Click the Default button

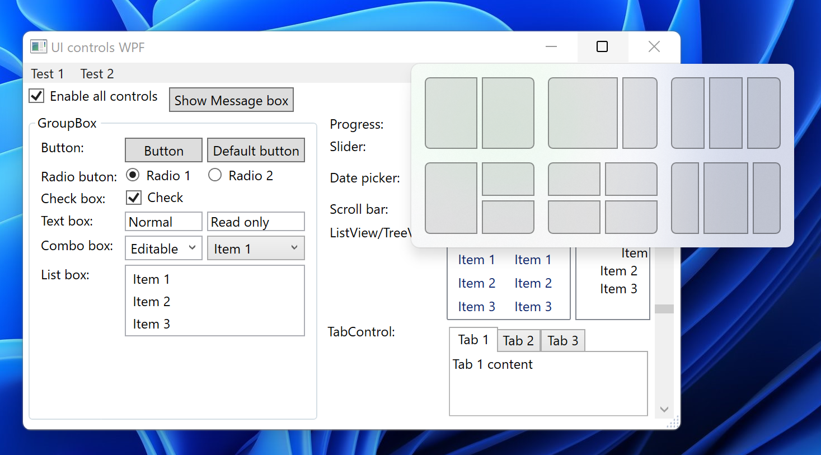(256, 150)
